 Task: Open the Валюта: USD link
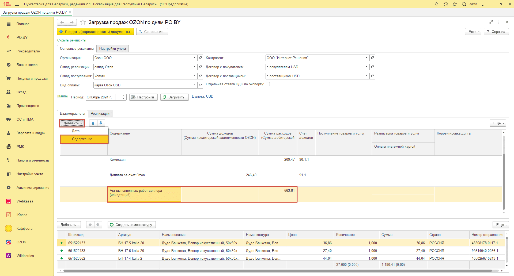(203, 97)
